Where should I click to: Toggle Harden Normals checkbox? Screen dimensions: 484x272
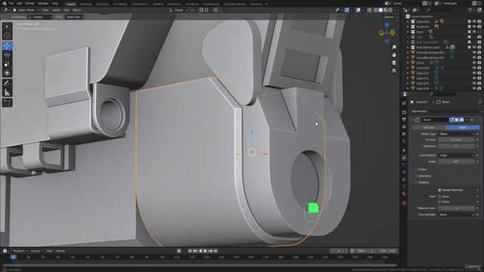[x=439, y=190]
